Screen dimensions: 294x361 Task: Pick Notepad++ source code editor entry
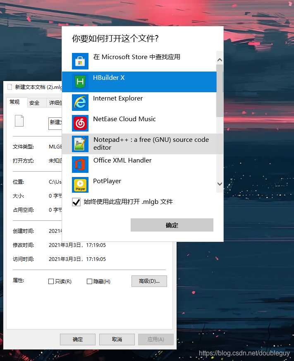tap(139, 144)
